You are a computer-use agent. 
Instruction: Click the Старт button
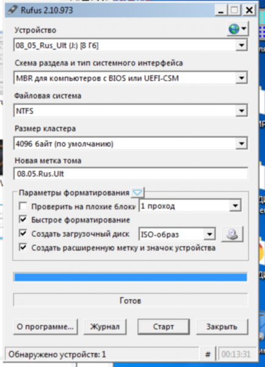tap(164, 327)
